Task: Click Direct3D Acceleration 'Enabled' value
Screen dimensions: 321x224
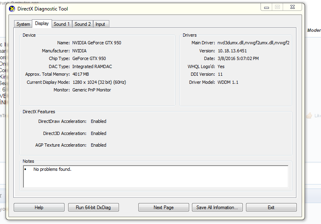Action: [x=98, y=133]
